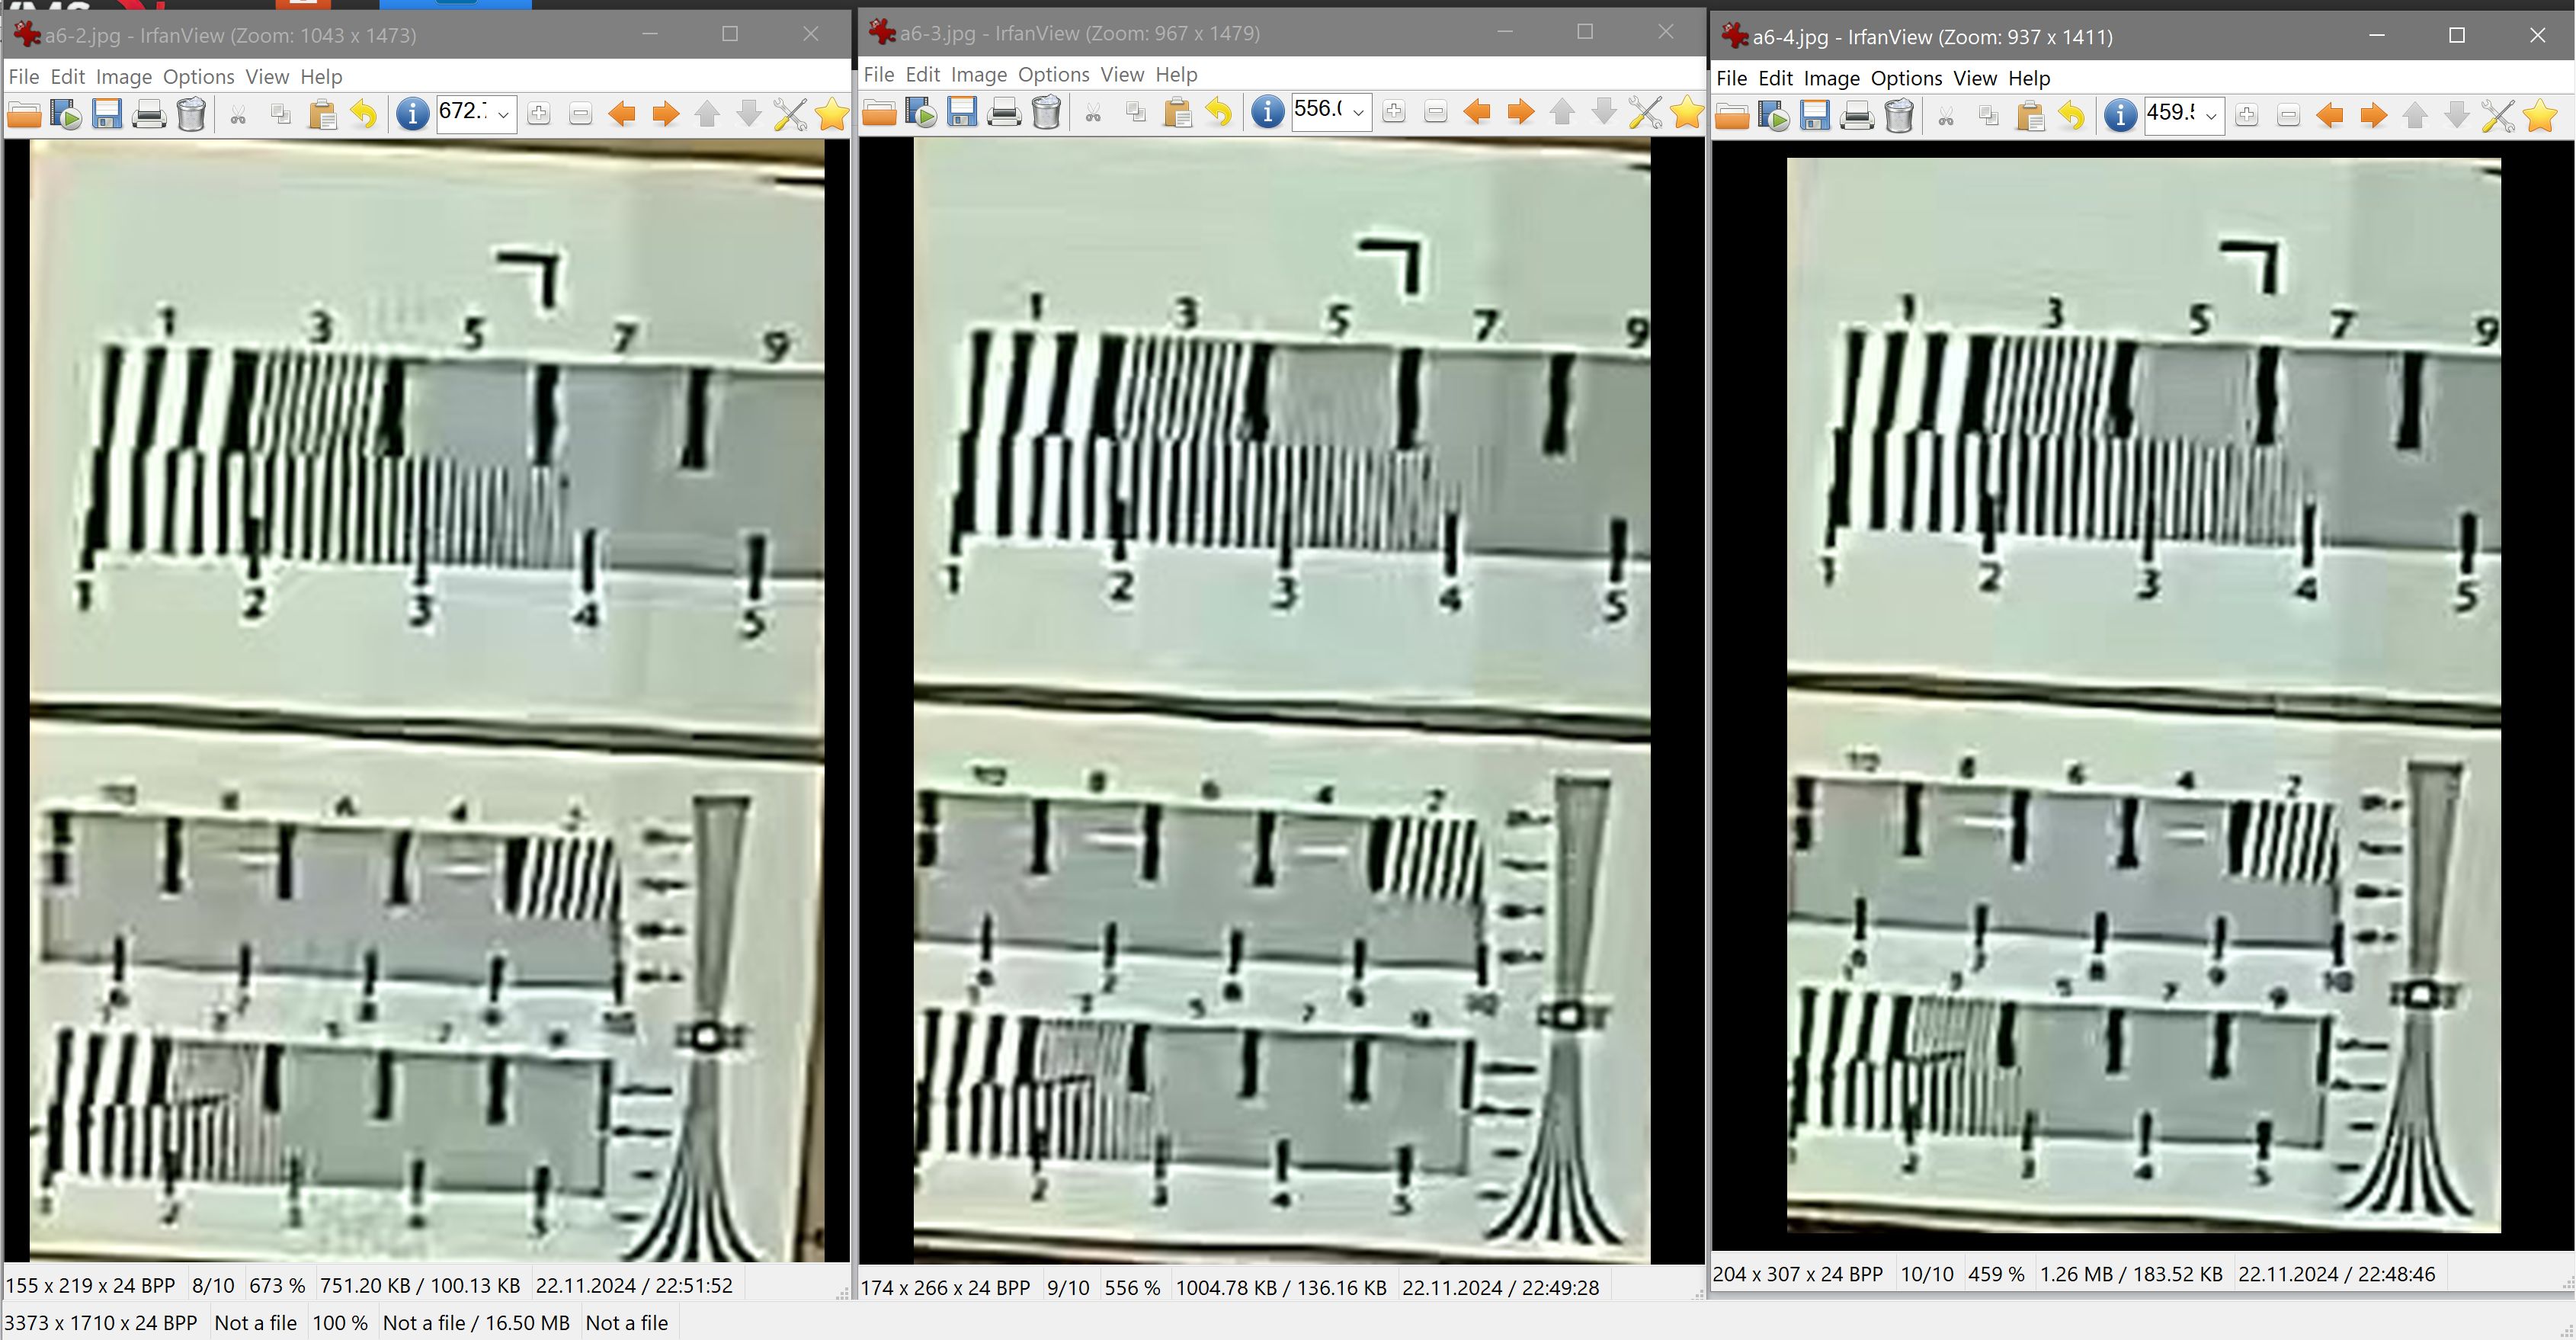Click Undo arrow icon in a6-4.jpg window
The width and height of the screenshot is (2576, 1340).
2072,116
